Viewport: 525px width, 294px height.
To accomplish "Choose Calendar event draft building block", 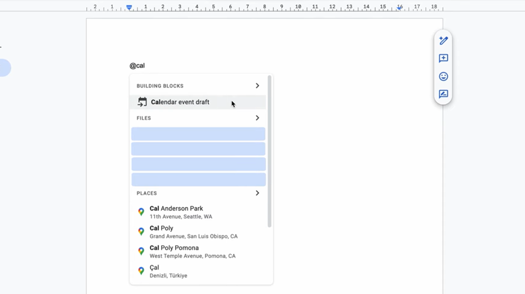I will (x=198, y=102).
